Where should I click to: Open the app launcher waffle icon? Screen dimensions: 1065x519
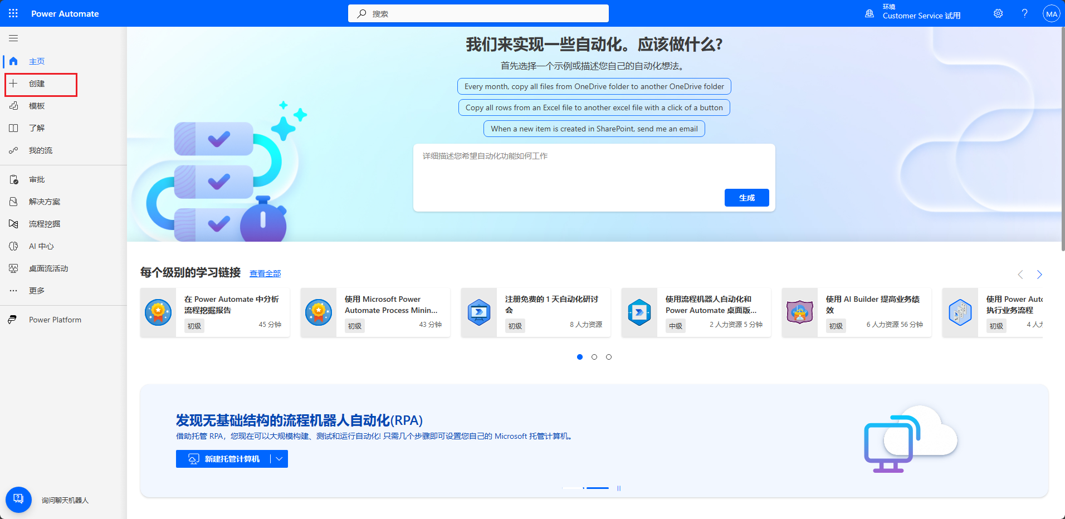pos(13,13)
